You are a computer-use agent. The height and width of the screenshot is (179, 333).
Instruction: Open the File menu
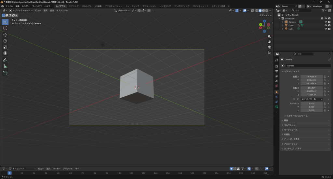click(9, 6)
